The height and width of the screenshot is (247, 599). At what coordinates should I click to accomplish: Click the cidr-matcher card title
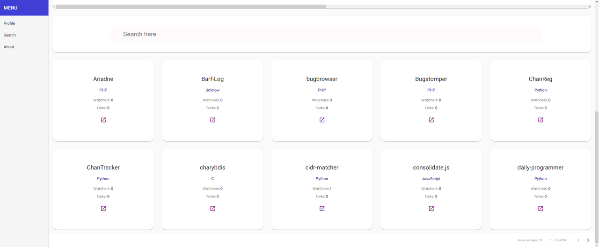(322, 167)
